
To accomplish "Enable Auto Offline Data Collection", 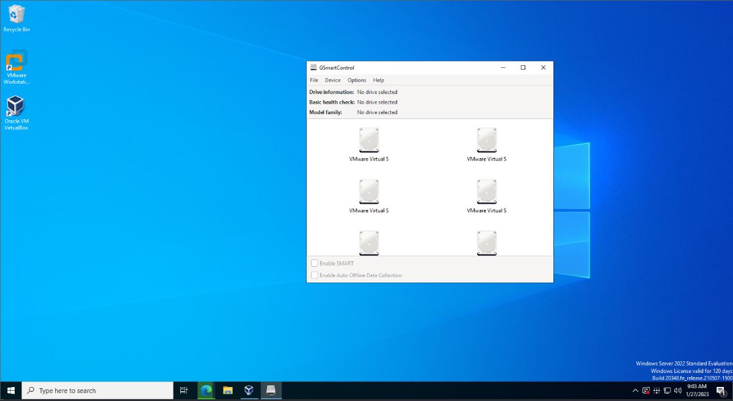I will (315, 275).
